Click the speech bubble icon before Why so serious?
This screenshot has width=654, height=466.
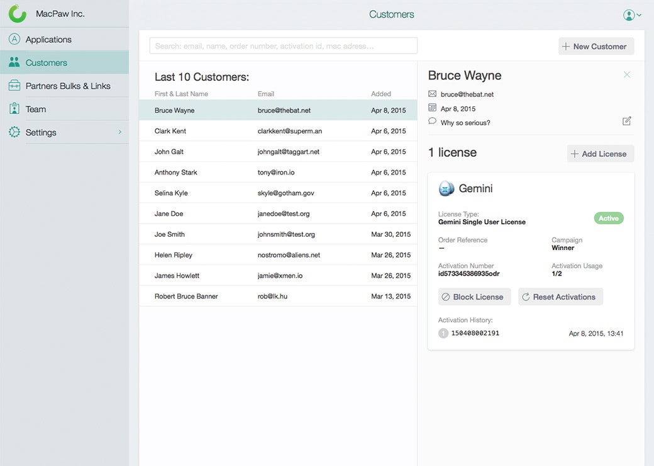pos(431,122)
